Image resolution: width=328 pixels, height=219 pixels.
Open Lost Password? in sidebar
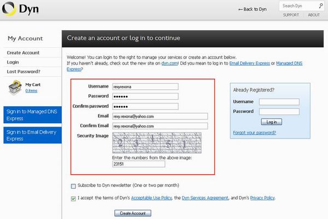click(x=24, y=72)
